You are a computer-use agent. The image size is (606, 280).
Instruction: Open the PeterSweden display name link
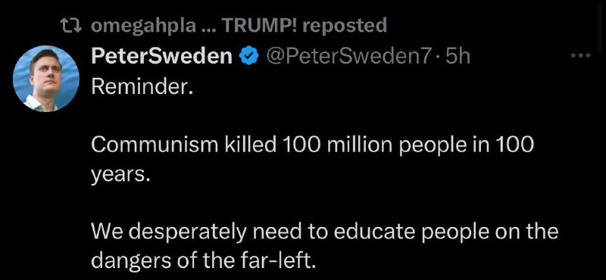click(162, 57)
